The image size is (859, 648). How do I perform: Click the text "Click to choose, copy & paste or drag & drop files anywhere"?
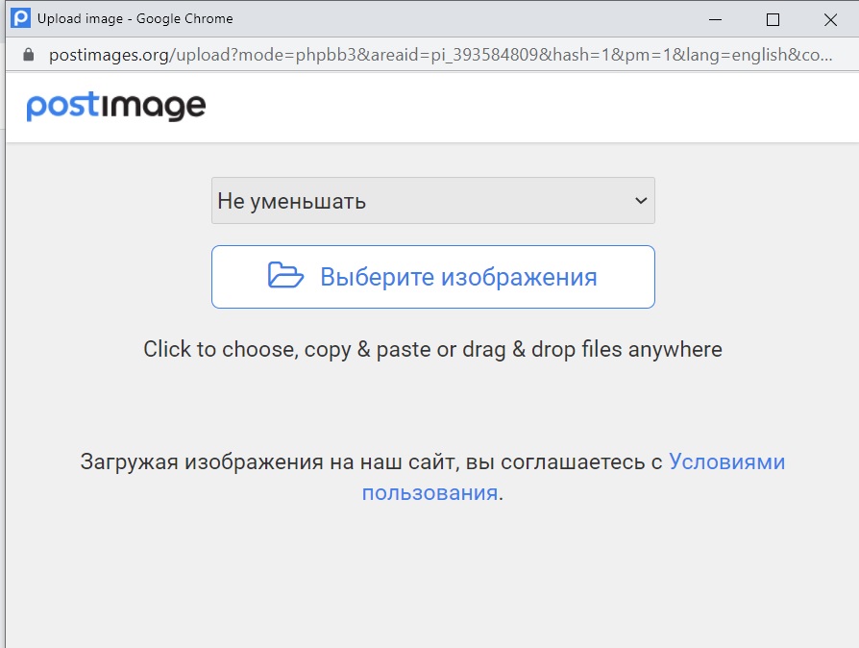click(432, 350)
